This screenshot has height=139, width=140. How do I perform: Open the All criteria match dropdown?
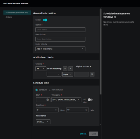[41, 68]
